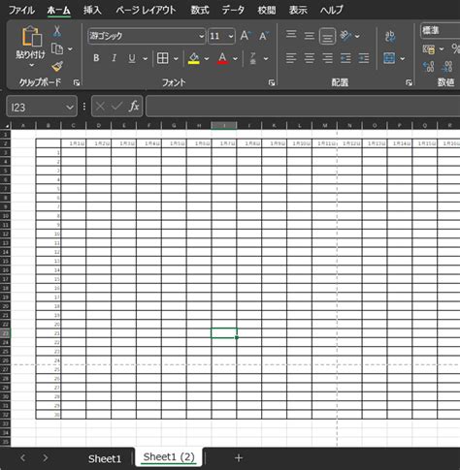Click inside the formula bar input

pos(303,106)
